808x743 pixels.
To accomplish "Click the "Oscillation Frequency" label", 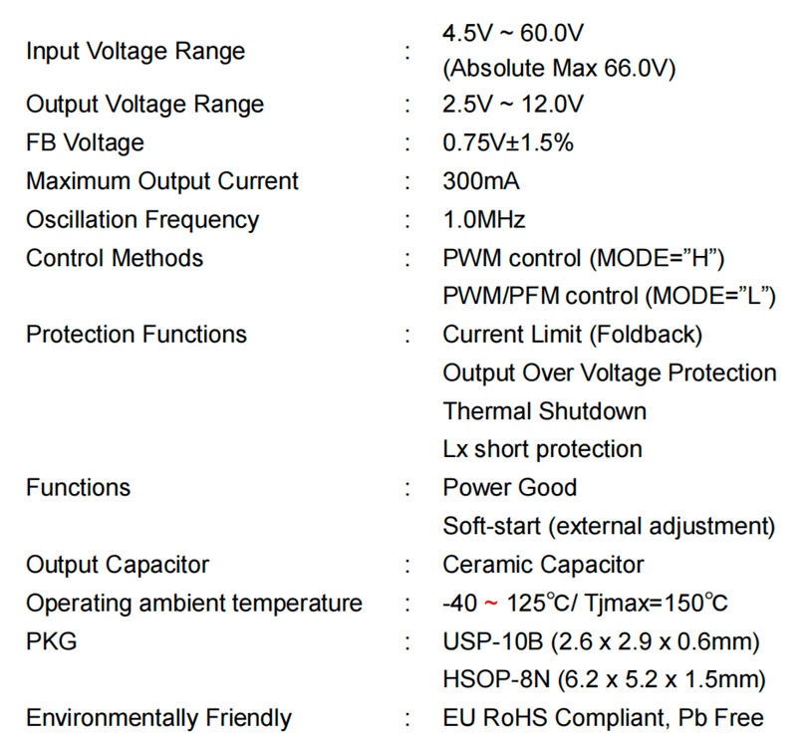I will (142, 219).
